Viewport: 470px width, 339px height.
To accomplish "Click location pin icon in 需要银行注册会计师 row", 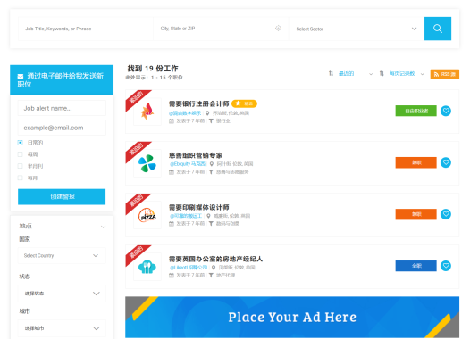I will coord(207,113).
